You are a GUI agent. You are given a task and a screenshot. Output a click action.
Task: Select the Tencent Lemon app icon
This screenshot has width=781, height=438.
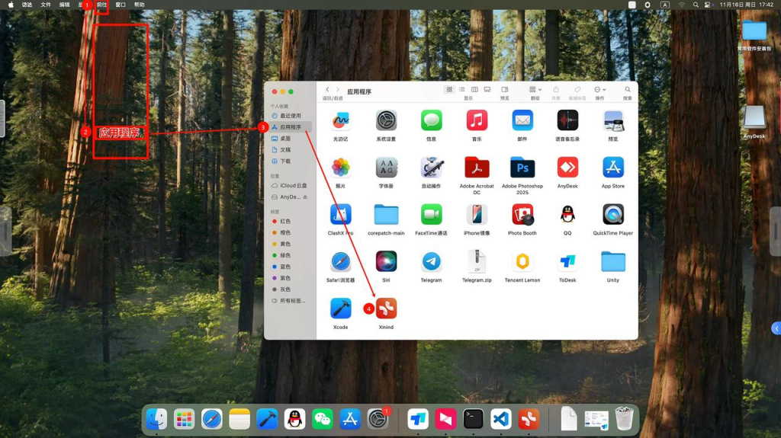tap(522, 262)
